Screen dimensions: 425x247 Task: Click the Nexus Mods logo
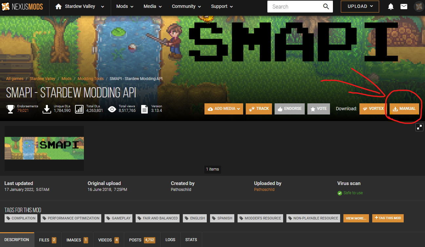pos(22,7)
